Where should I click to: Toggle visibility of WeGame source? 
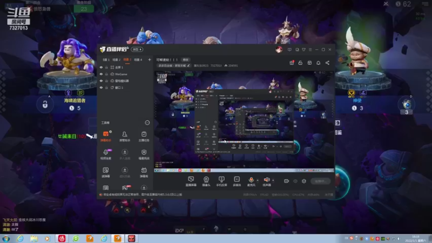[x=101, y=74]
